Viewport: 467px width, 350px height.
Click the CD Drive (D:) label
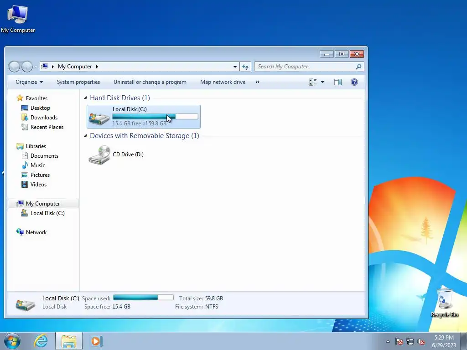click(x=128, y=154)
